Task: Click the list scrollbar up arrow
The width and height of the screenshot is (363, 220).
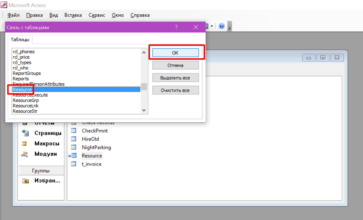Action: point(144,52)
